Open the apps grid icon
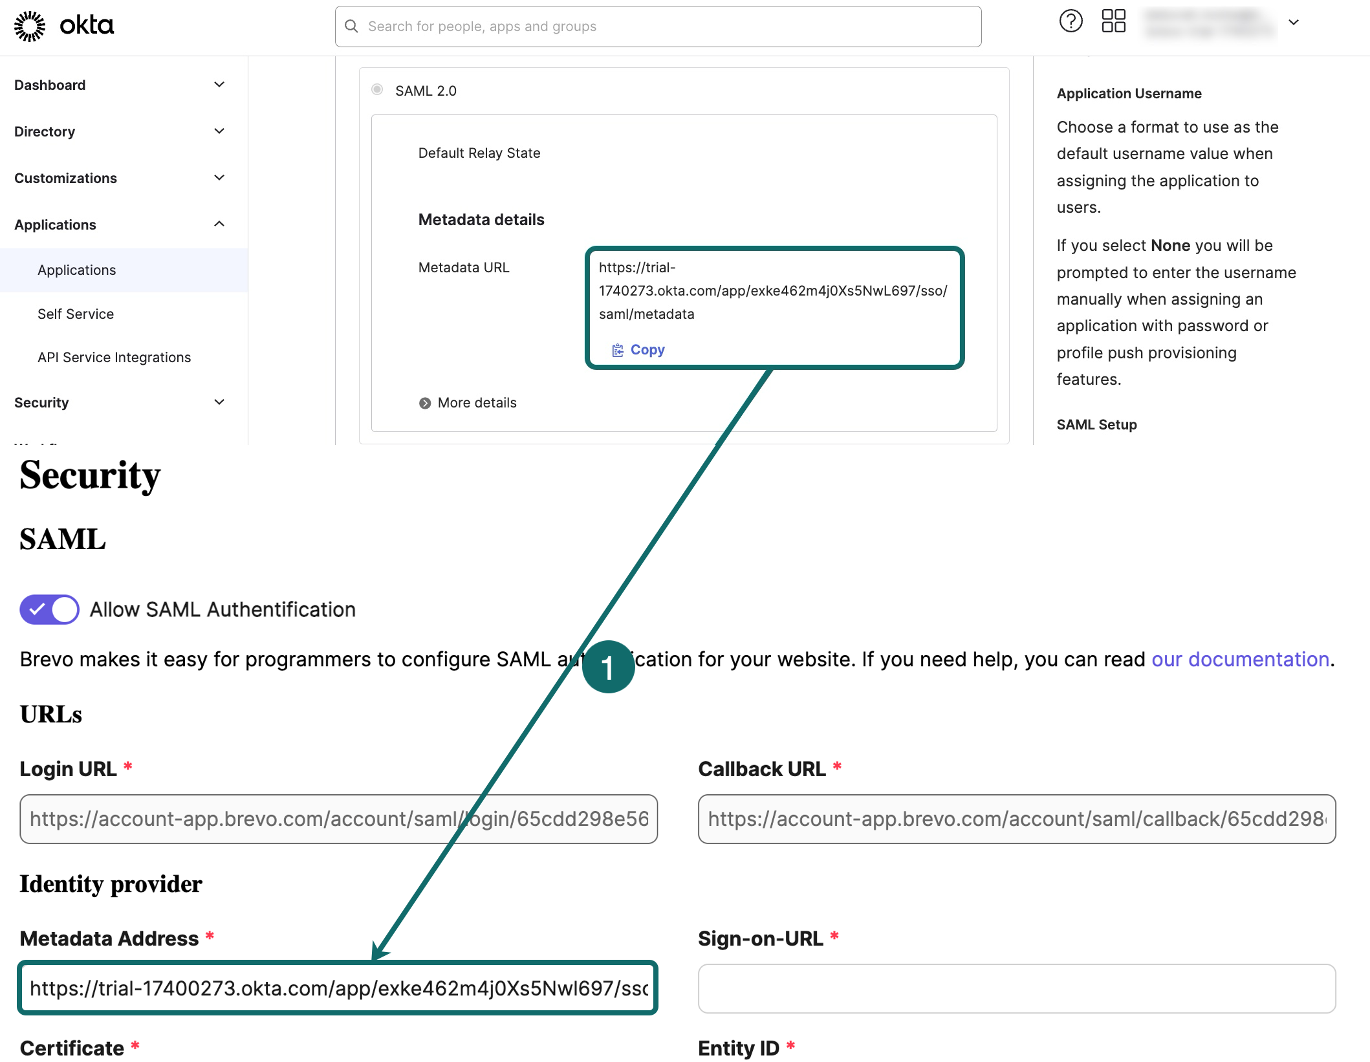Screen dimensions: 1370x1062 point(1114,21)
